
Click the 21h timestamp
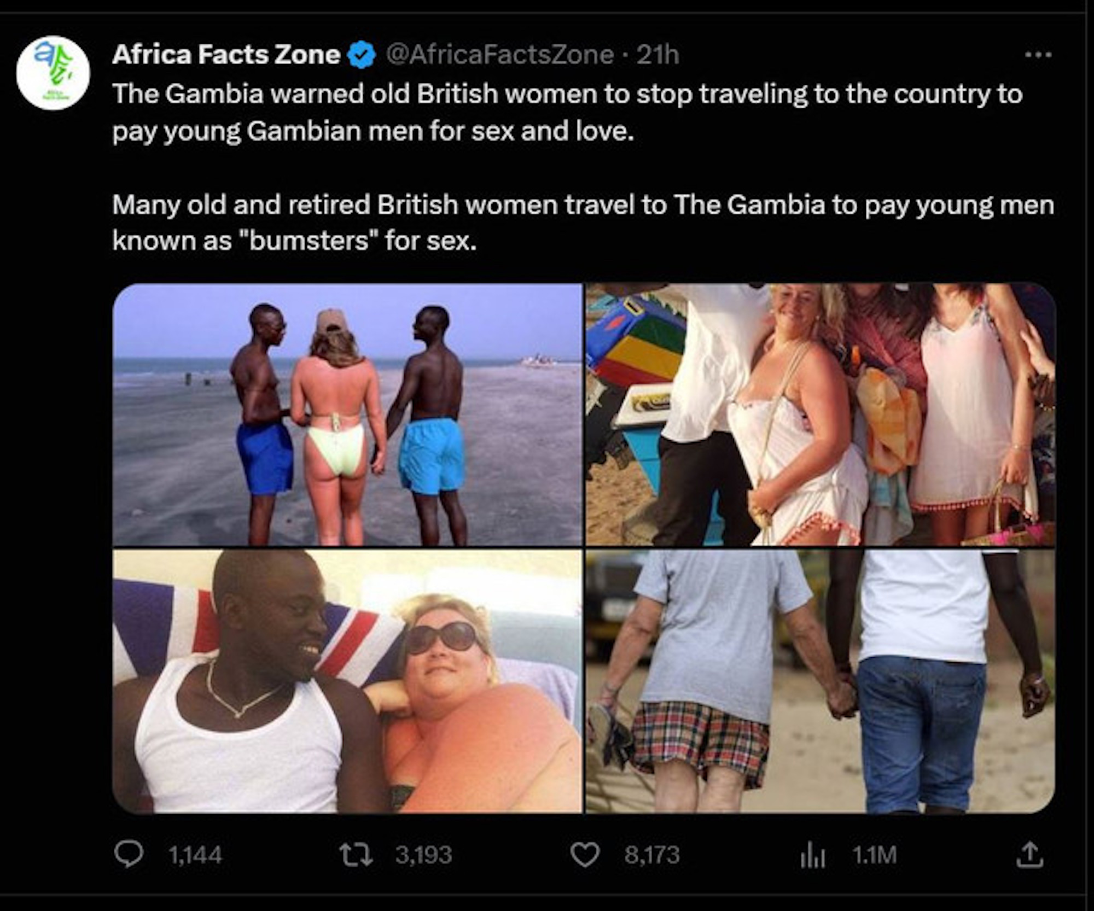click(x=658, y=55)
